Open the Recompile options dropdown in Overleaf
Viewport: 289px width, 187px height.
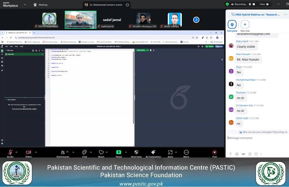[147, 50]
